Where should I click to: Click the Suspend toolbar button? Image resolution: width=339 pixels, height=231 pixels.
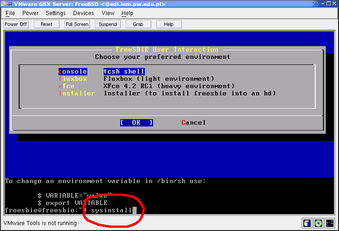point(108,24)
